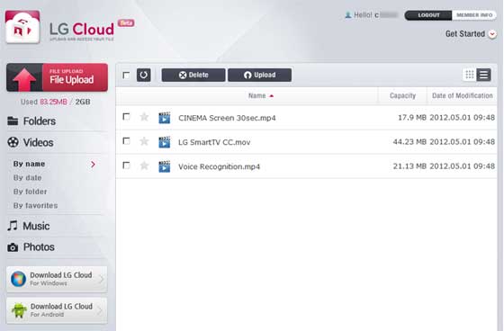The width and height of the screenshot is (504, 331).
Task: Show videos By favorites
Action: 35,205
